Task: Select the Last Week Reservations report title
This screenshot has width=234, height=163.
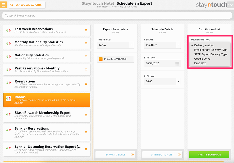Action: (x=34, y=29)
